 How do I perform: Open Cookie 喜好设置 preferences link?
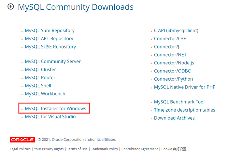pyautogui.click(x=174, y=149)
